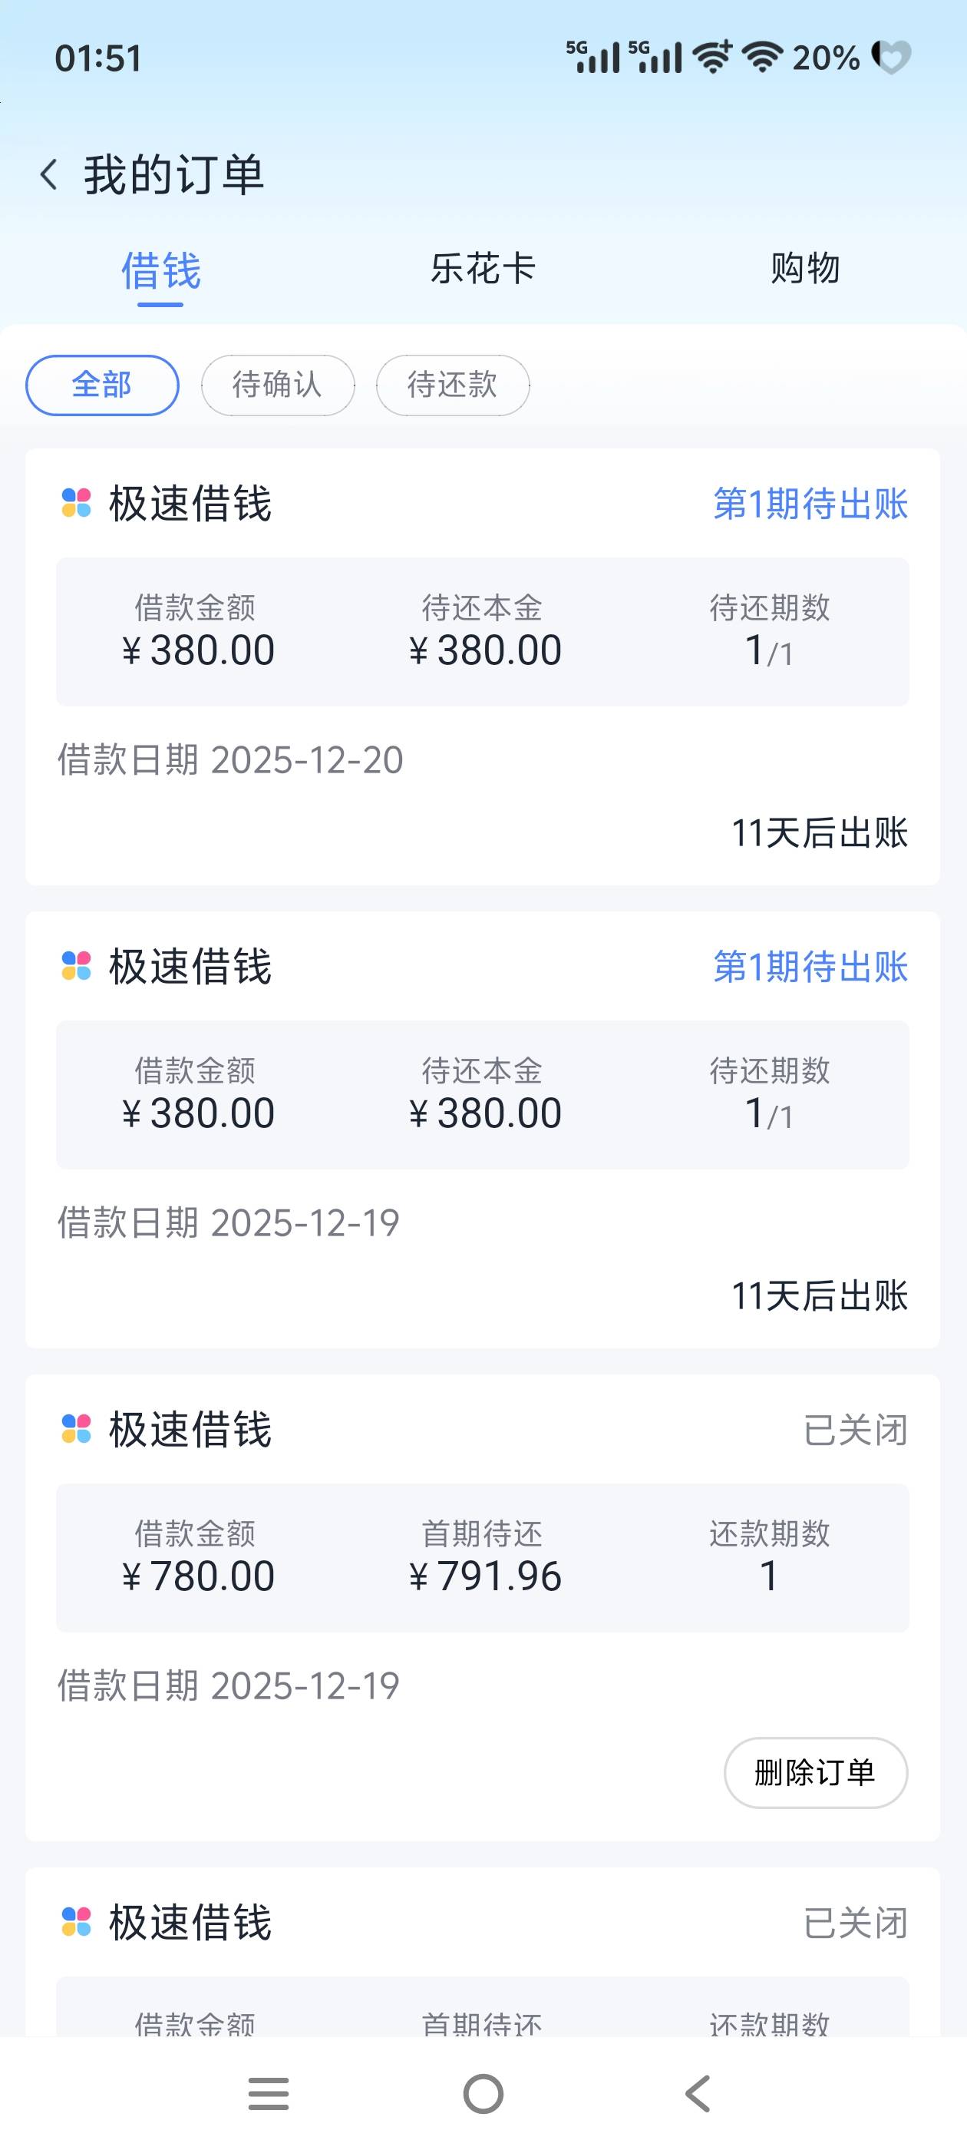This screenshot has height=2150, width=967.
Task: Open the 购物 tab
Action: (805, 269)
